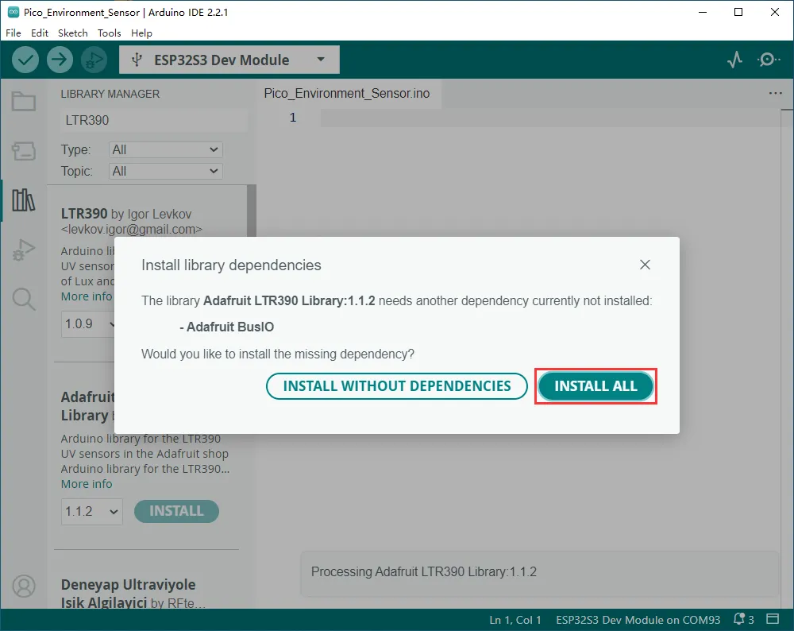Select the Pico_Environment_Sensor.ino tab
794x631 pixels.
coord(347,93)
